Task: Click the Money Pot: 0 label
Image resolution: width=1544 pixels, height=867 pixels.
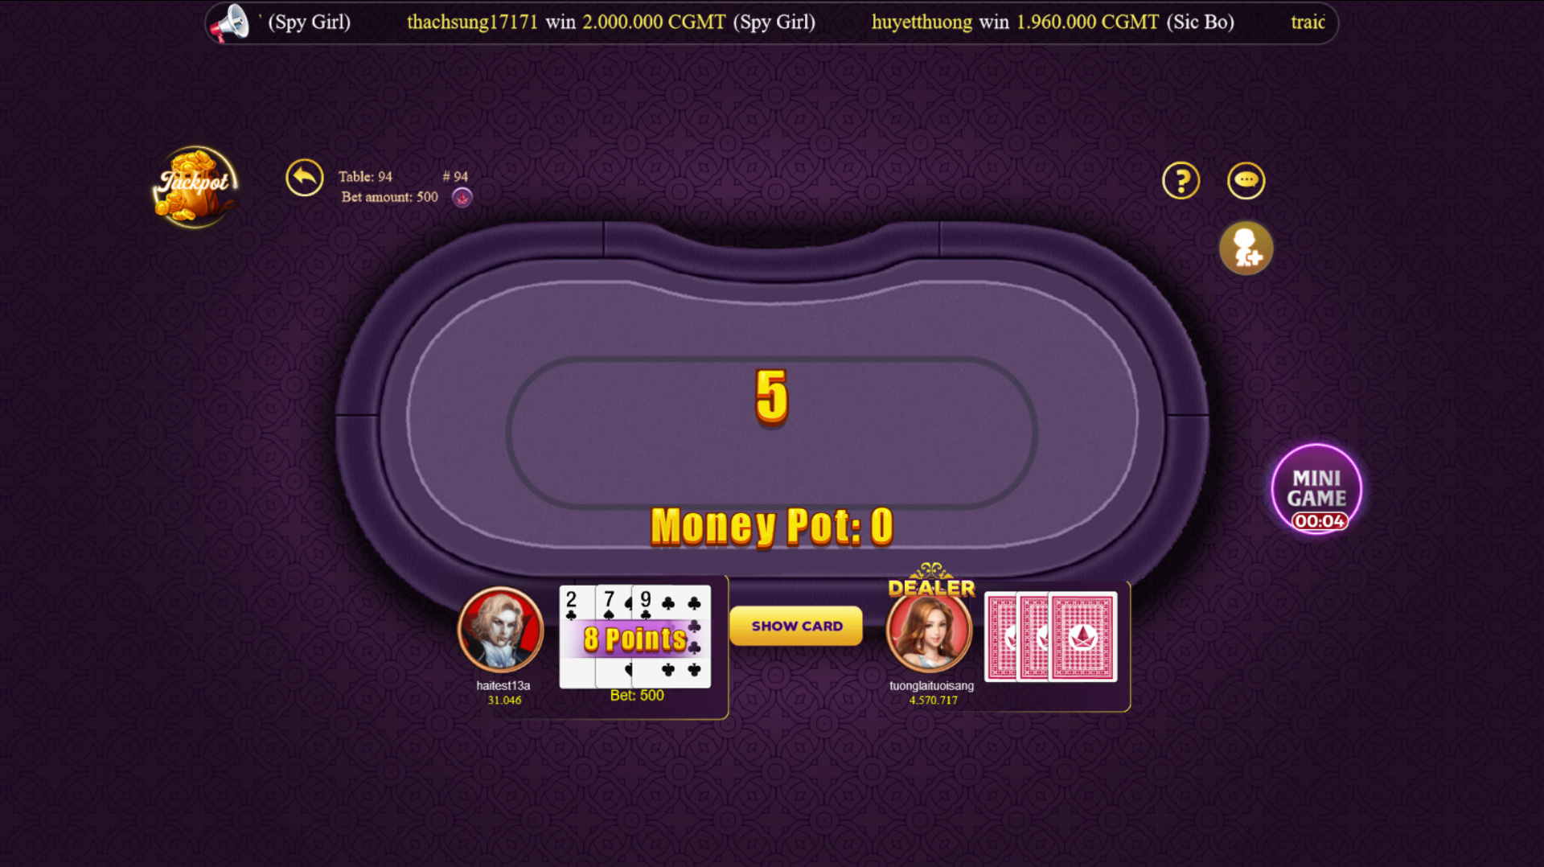Action: 772,527
